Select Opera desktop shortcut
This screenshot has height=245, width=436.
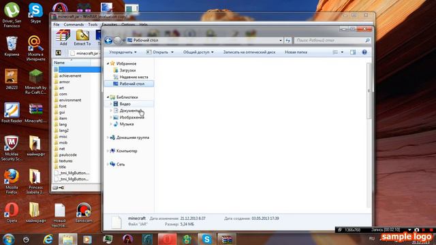(12, 213)
